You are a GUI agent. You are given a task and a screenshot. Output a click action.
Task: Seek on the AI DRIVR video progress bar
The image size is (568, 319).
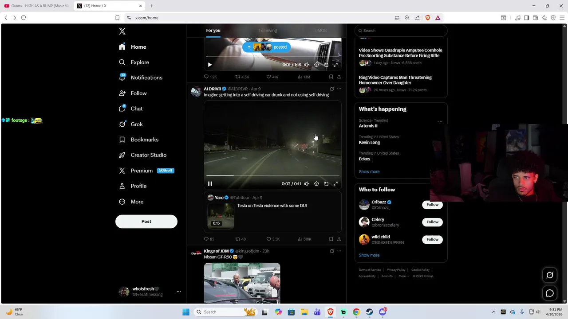(272, 176)
